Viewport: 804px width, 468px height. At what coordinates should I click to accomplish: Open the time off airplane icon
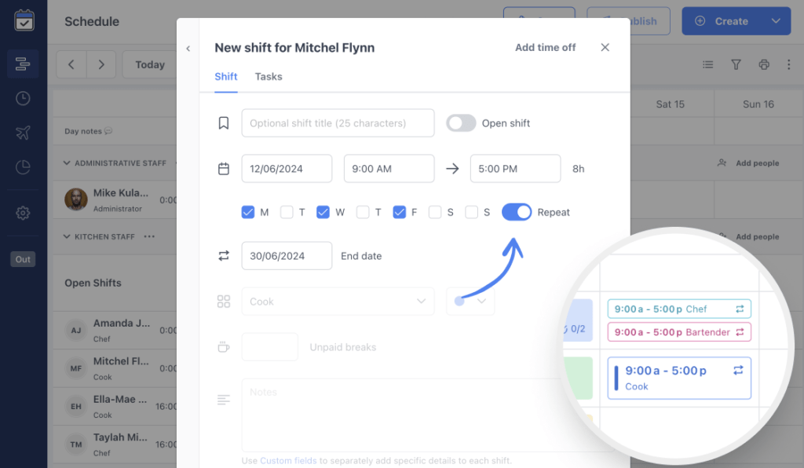23,133
